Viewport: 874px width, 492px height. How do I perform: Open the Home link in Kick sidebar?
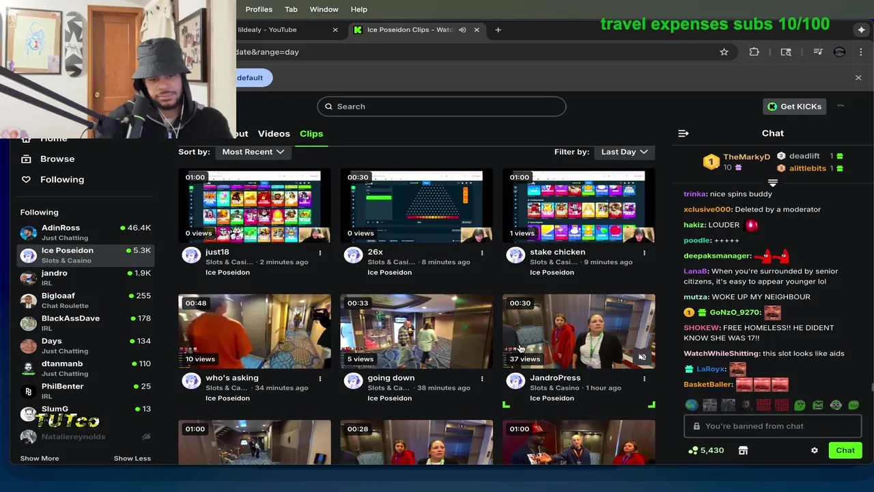tap(53, 139)
